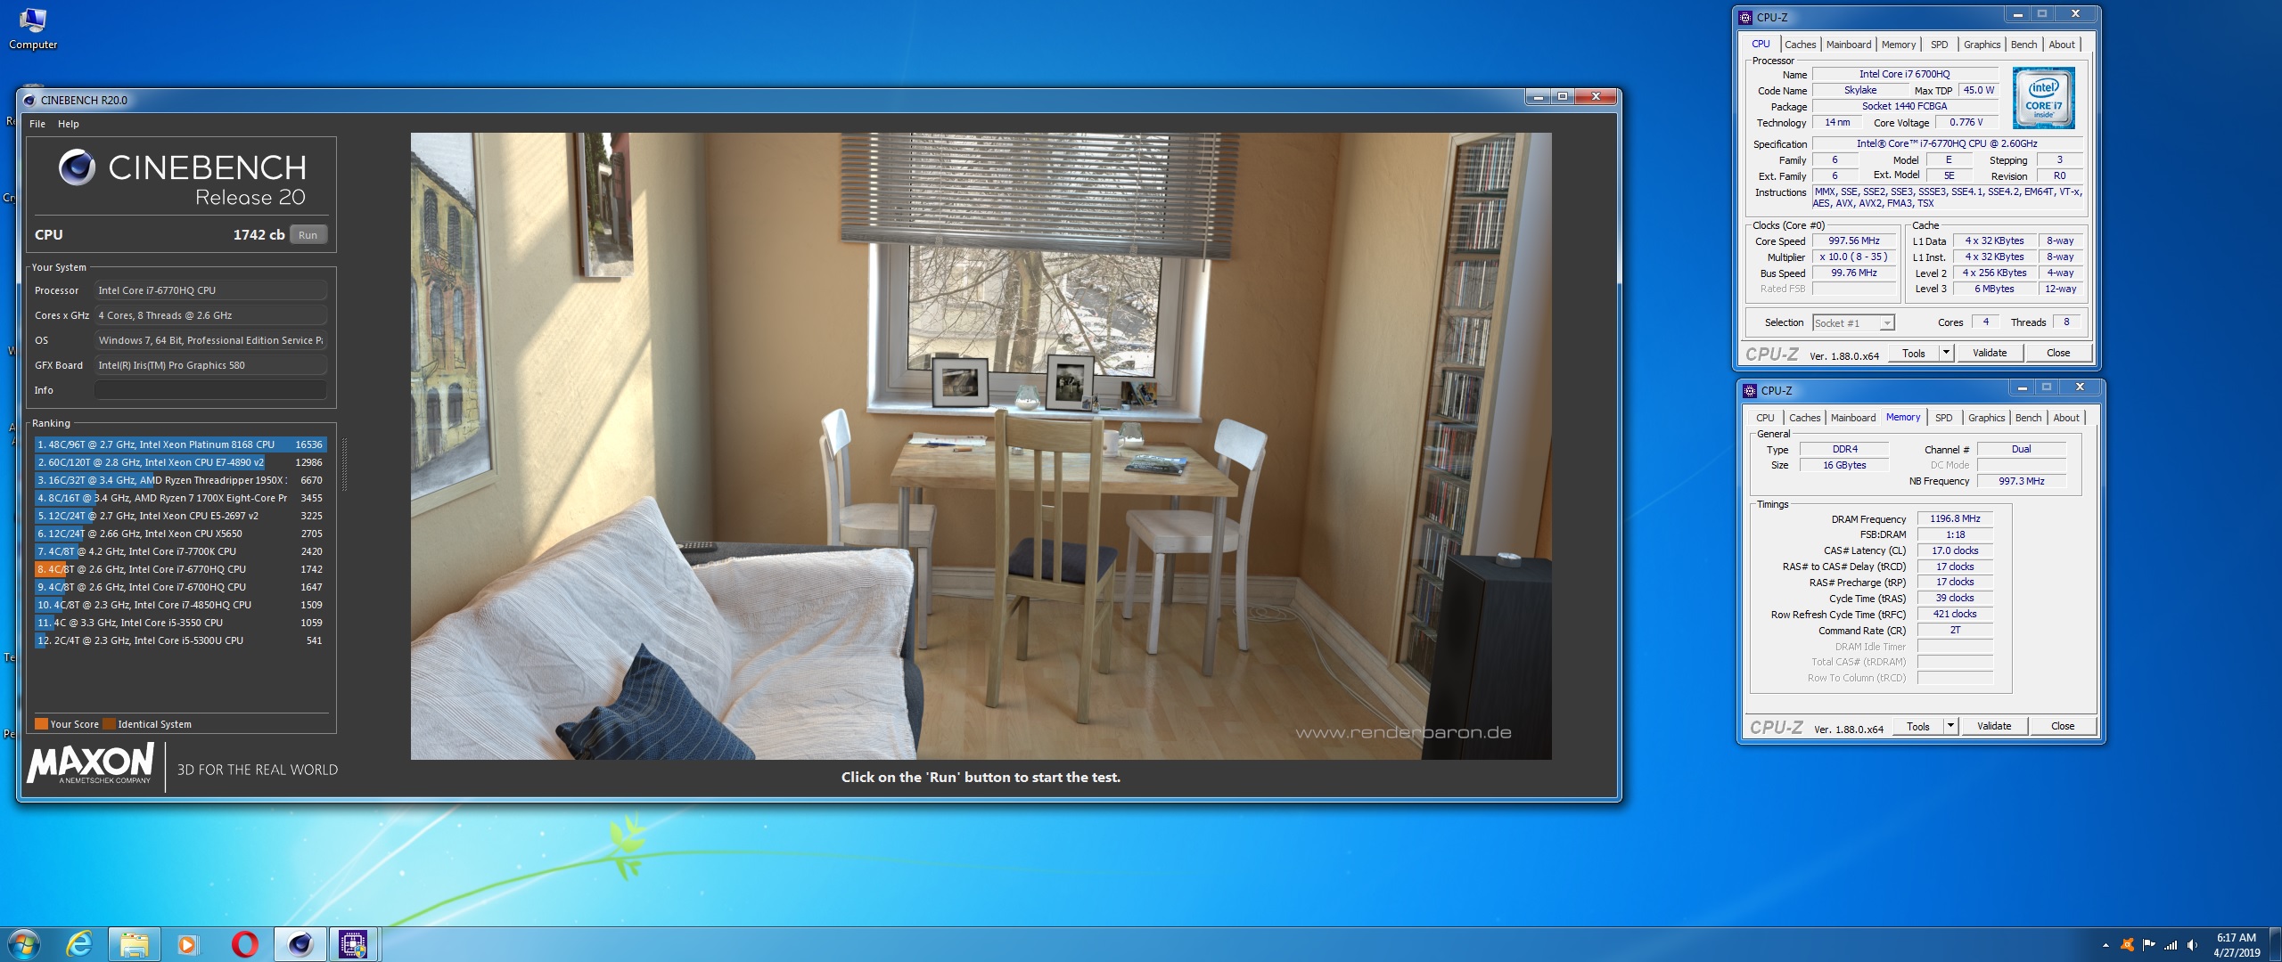Click Tools button in upper CPU-Z

[x=1913, y=354]
